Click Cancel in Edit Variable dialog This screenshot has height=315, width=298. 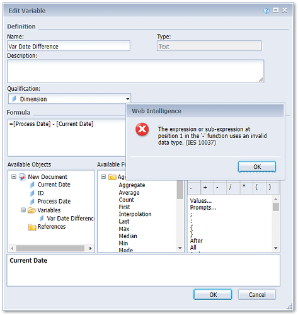[x=257, y=295]
